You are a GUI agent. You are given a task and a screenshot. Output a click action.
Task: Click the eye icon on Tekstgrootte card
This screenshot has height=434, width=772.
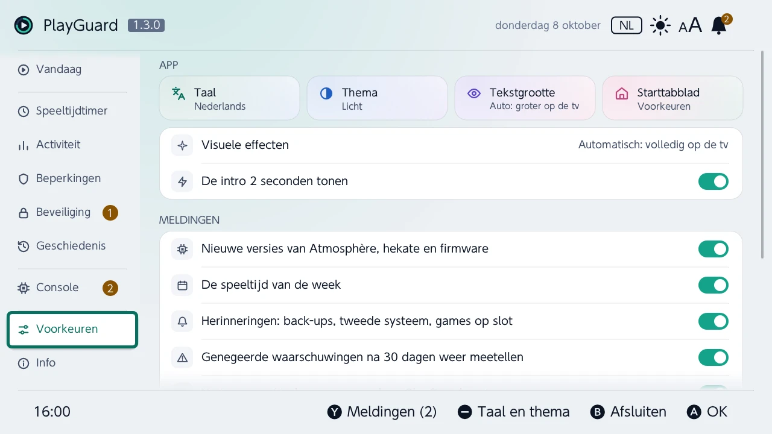pyautogui.click(x=474, y=93)
